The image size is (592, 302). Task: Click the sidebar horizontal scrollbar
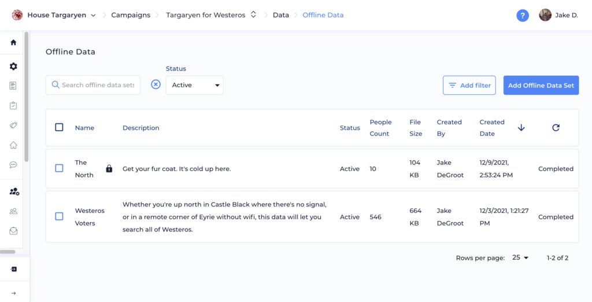pos(8,252)
